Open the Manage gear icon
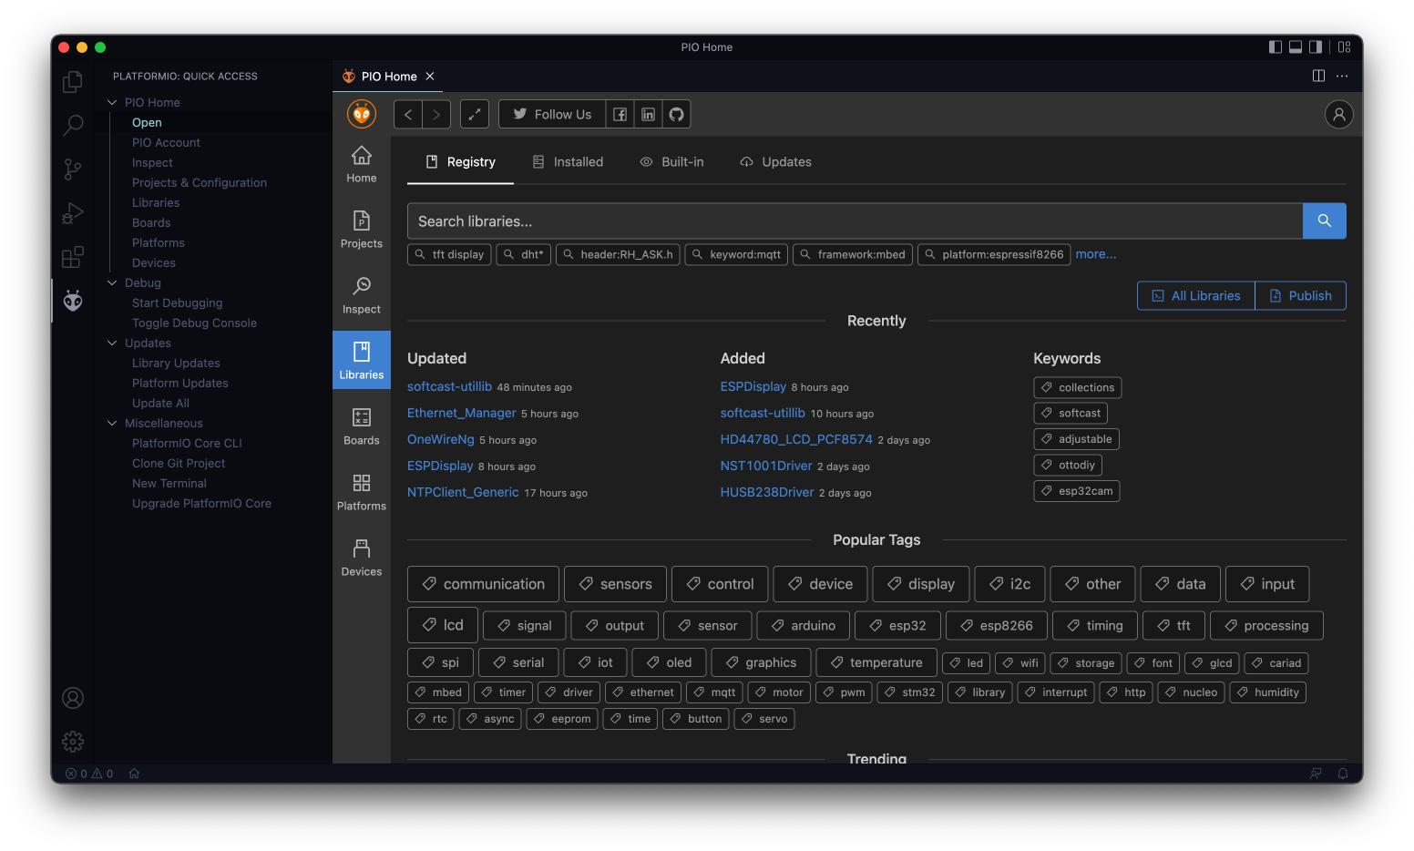The width and height of the screenshot is (1414, 851). 73,742
